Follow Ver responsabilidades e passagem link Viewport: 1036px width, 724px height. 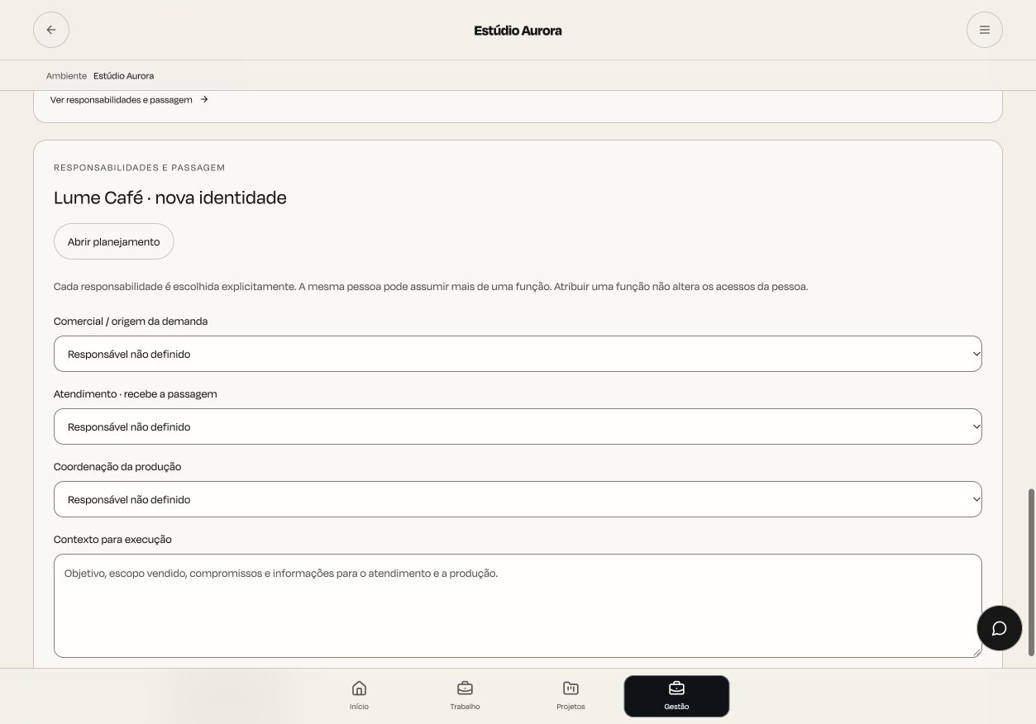(129, 100)
